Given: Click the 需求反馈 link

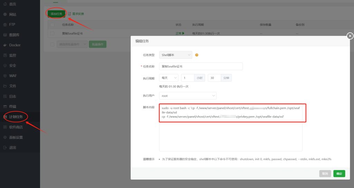Looking at the screenshot, I should click(78, 14).
